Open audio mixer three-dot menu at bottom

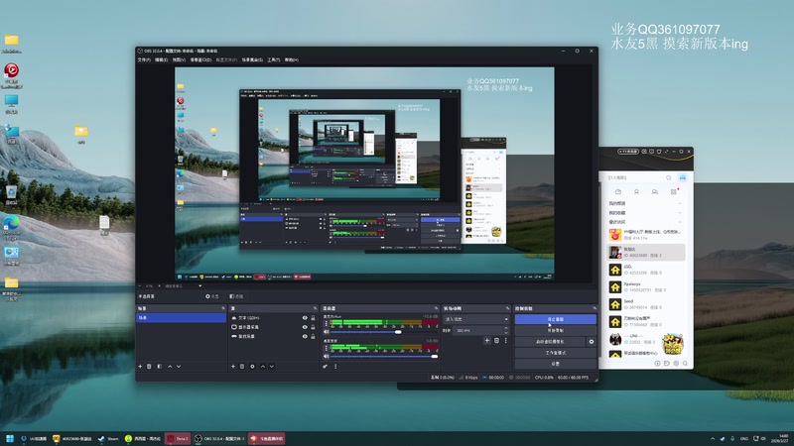click(x=335, y=366)
